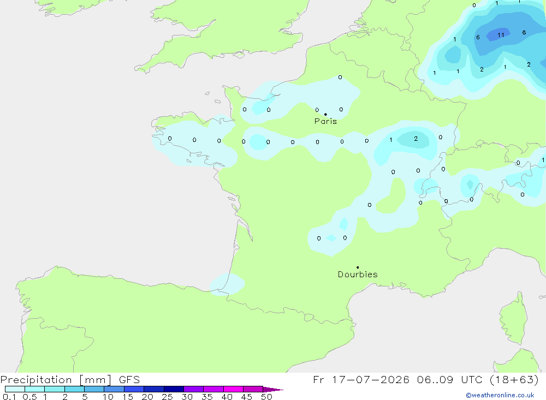546x400 pixels.
Task: Select the 11 mm precipitation value
Action: coord(501,35)
